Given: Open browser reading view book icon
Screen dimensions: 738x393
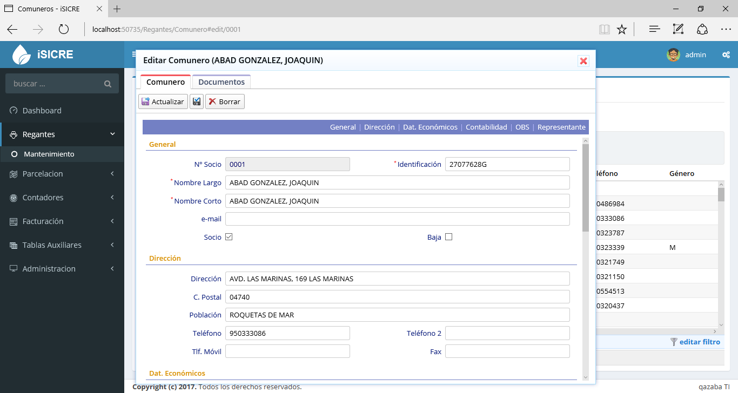Looking at the screenshot, I should pyautogui.click(x=605, y=29).
